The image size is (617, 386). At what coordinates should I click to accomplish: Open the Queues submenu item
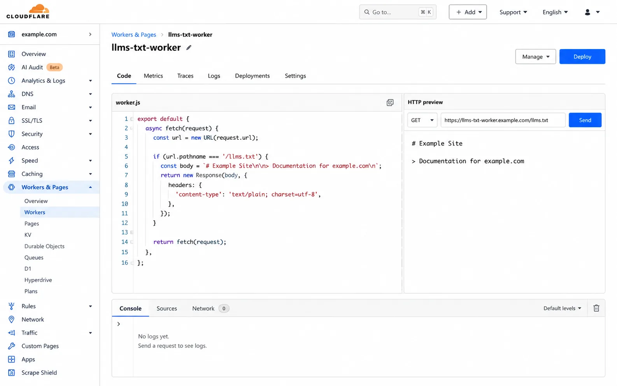pyautogui.click(x=34, y=257)
